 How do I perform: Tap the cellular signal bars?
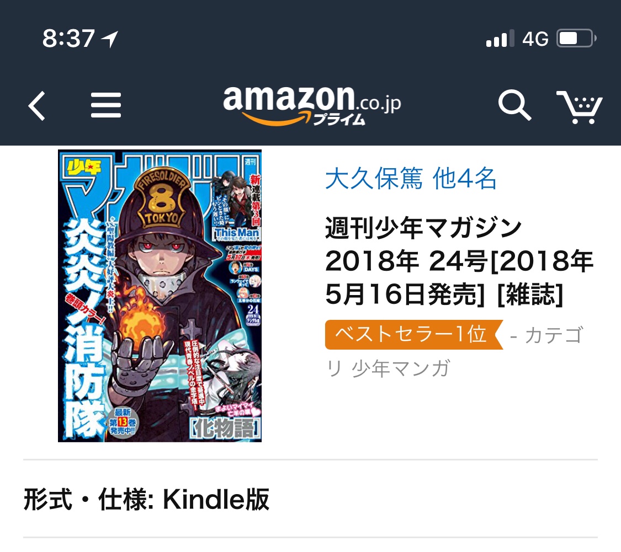pyautogui.click(x=500, y=39)
